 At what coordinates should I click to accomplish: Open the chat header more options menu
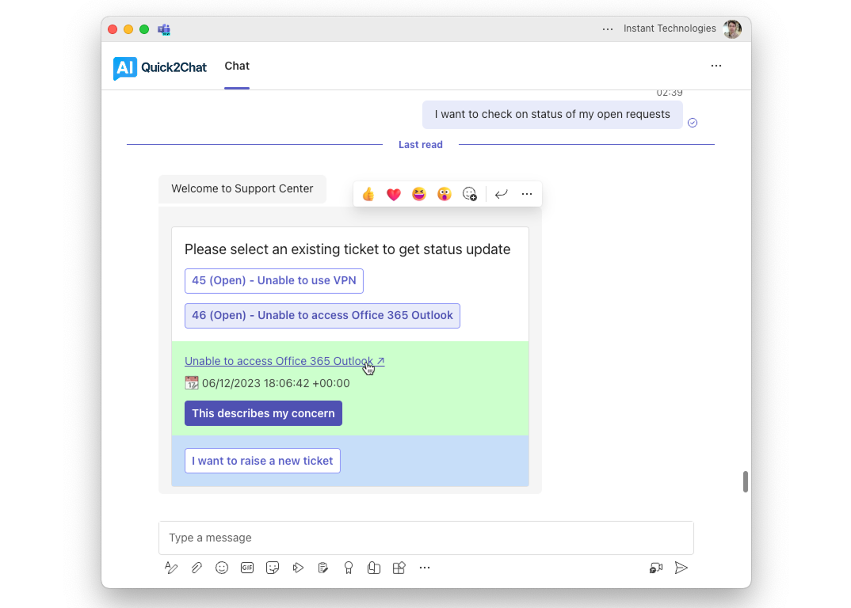tap(716, 66)
